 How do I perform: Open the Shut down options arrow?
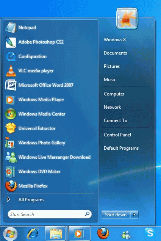pyautogui.click(x=134, y=214)
